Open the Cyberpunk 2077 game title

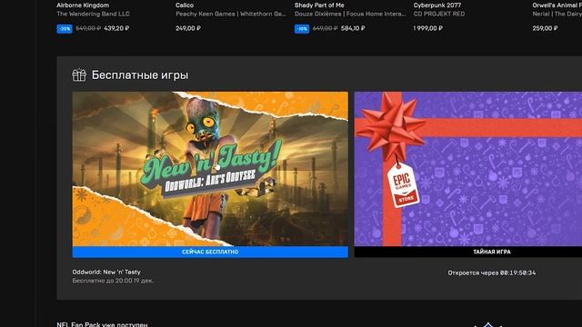[437, 5]
